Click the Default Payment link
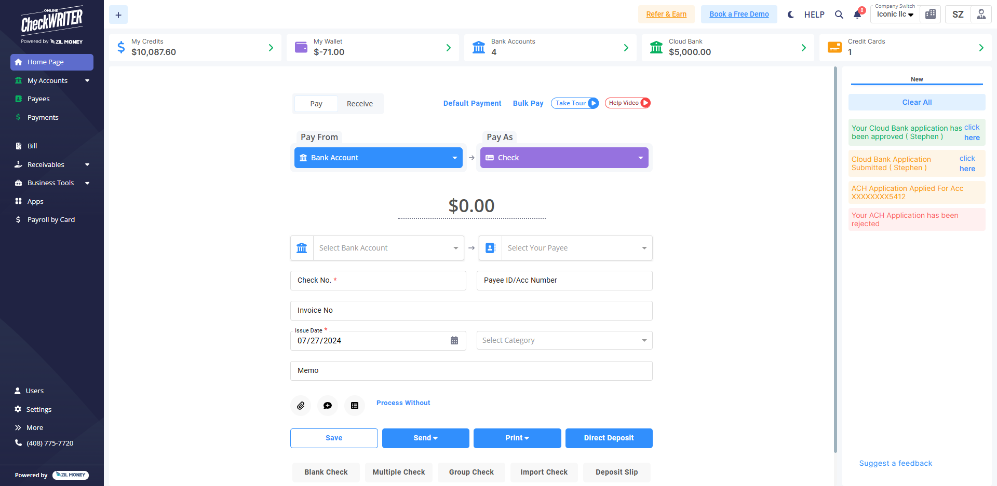This screenshot has height=486, width=997. click(472, 103)
